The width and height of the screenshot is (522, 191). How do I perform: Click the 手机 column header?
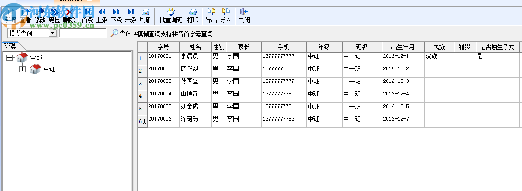[x=284, y=47]
